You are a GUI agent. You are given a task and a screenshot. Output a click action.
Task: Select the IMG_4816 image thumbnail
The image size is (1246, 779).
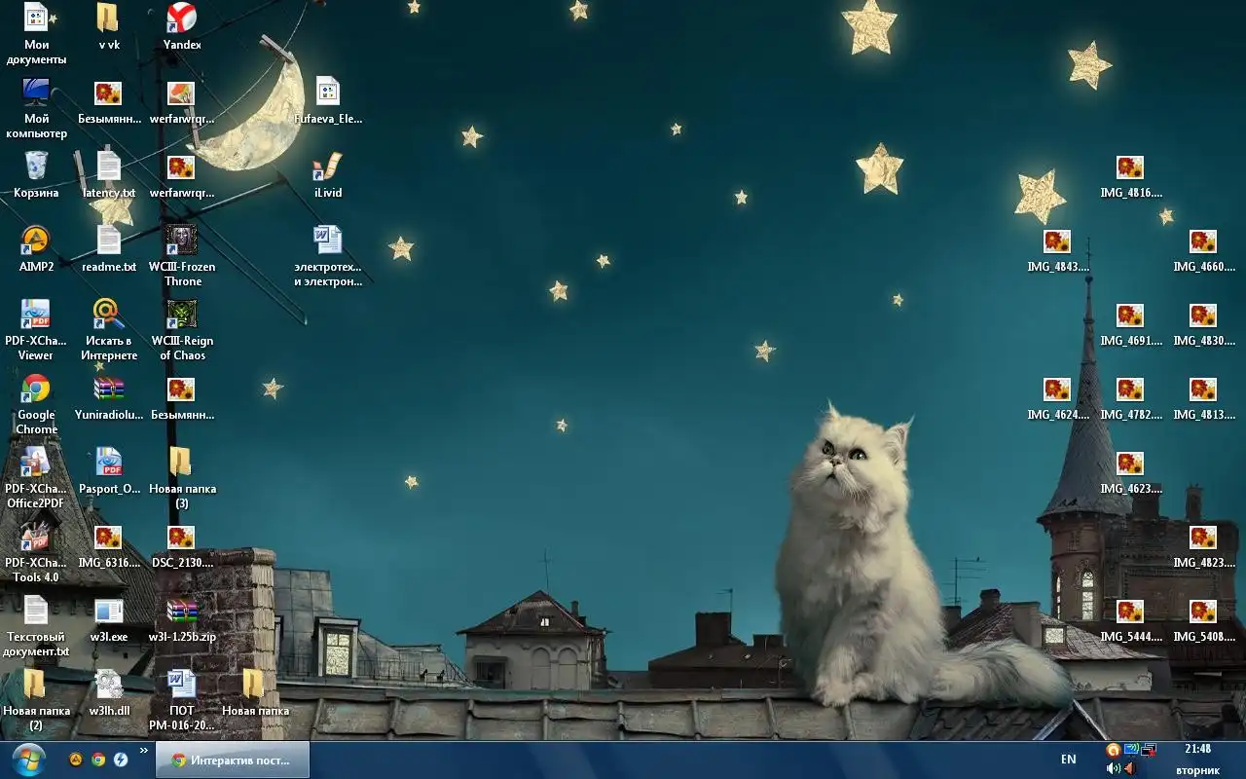click(1130, 169)
